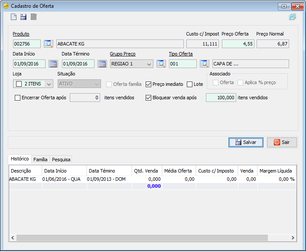Open calendar picker for Data Término

tap(102, 64)
